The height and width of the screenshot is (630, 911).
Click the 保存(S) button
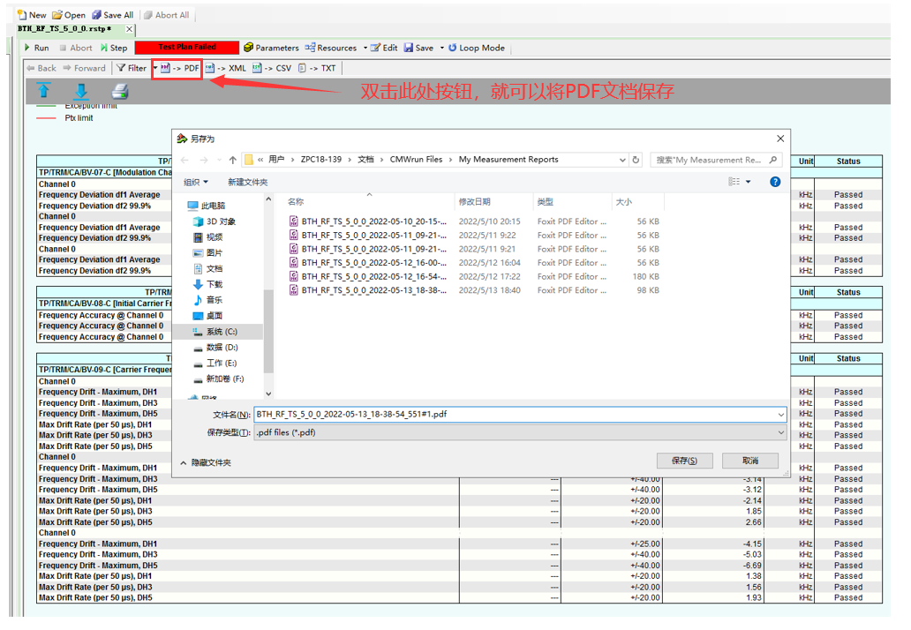(684, 461)
